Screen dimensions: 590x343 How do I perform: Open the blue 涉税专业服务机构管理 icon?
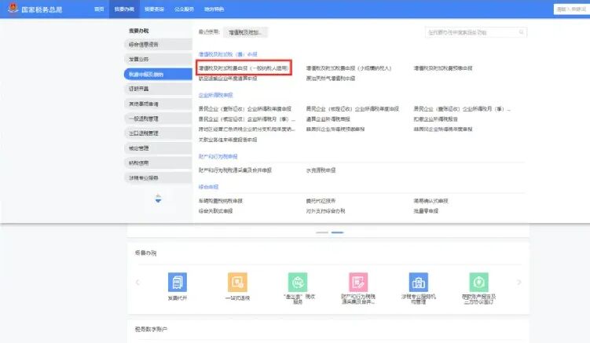pyautogui.click(x=419, y=283)
